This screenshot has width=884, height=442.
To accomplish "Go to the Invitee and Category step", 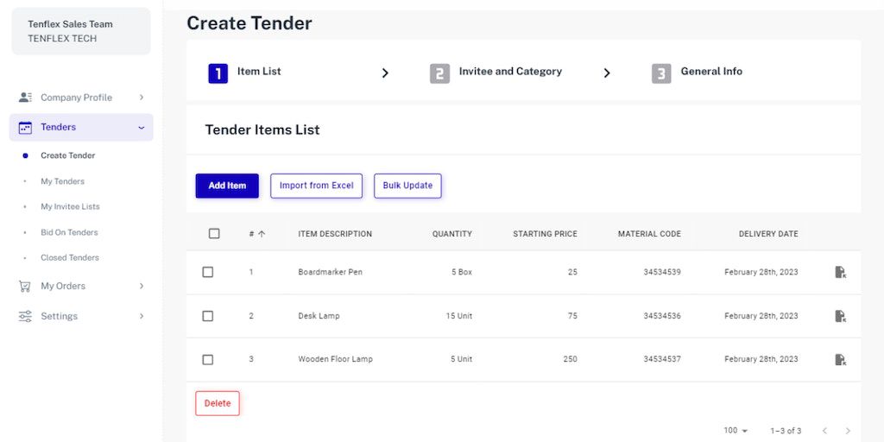I will pos(509,72).
